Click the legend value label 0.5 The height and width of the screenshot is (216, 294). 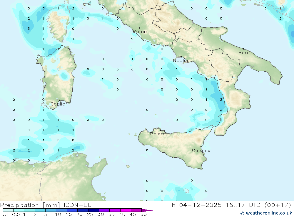pos(16,214)
